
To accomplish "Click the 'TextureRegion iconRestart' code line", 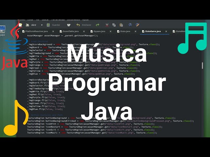I will 95,127.
